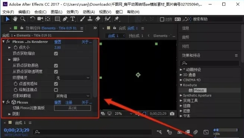Collapse the Rowbyte category
The height and width of the screenshot is (138, 244).
tap(181, 85)
